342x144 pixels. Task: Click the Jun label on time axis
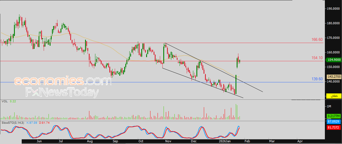[x=39, y=141]
